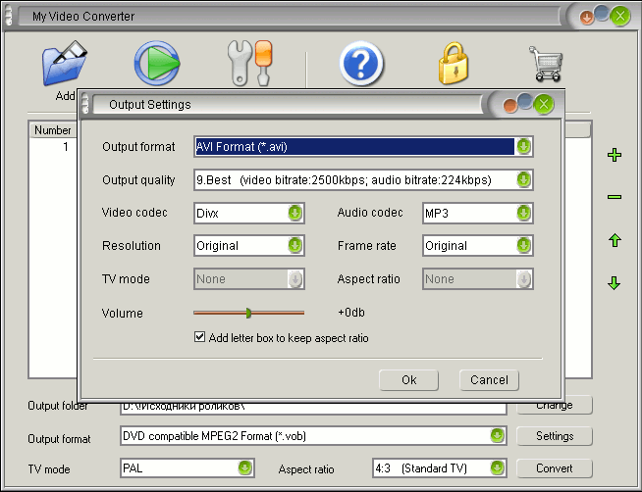Close the Output Settings dialog with green X
Viewport: 642px width, 492px height.
[x=544, y=104]
